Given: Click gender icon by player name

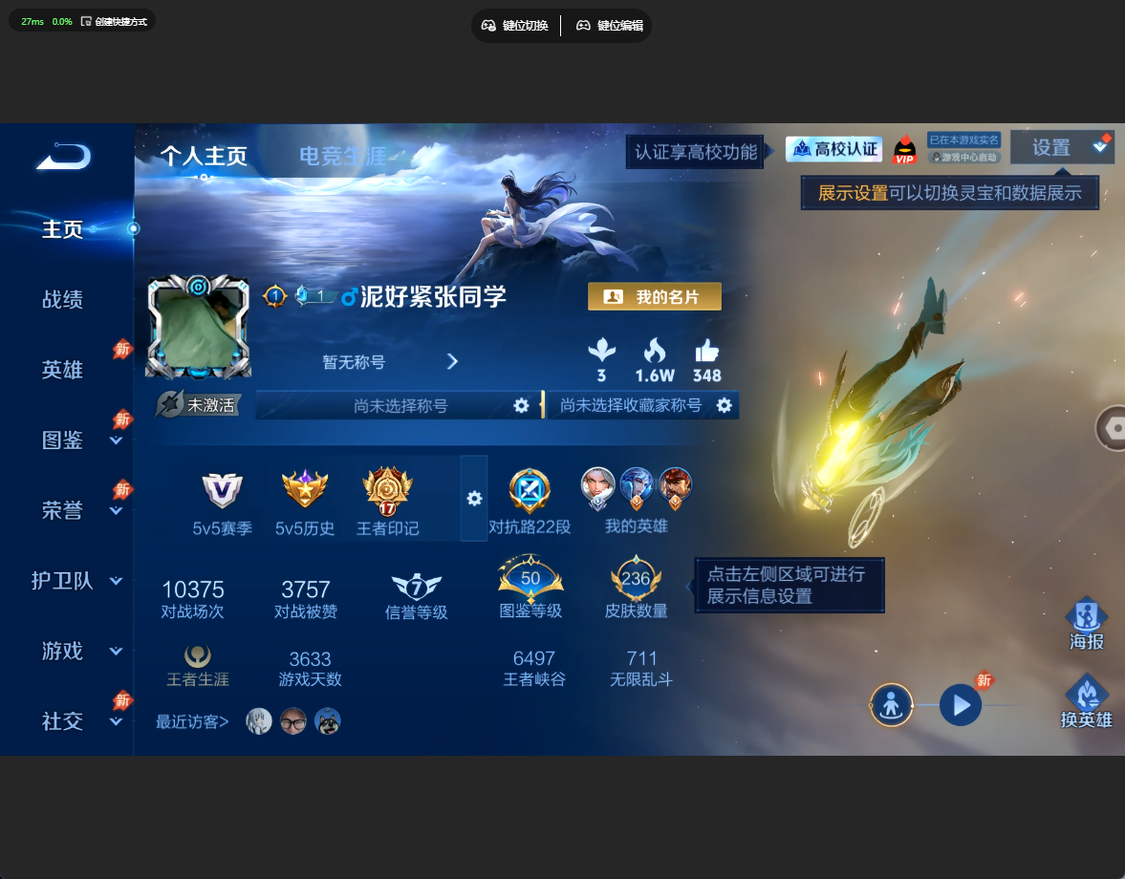Looking at the screenshot, I should [349, 297].
